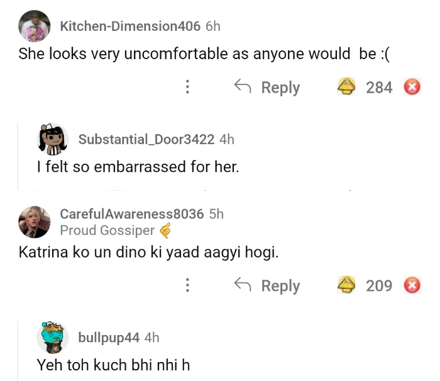Image resolution: width=440 pixels, height=381 pixels.
Task: Go to CarefulAwareness8036's profile
Action: click(132, 214)
